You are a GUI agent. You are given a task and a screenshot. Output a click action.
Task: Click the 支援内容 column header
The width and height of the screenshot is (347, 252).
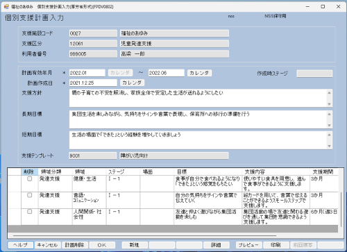[x=276, y=171]
